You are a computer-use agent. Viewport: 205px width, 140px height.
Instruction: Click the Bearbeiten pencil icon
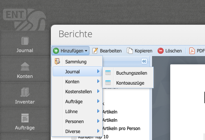tap(95, 51)
